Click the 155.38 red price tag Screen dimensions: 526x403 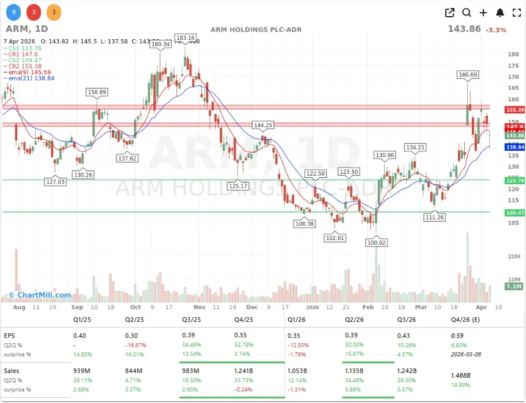coord(514,109)
